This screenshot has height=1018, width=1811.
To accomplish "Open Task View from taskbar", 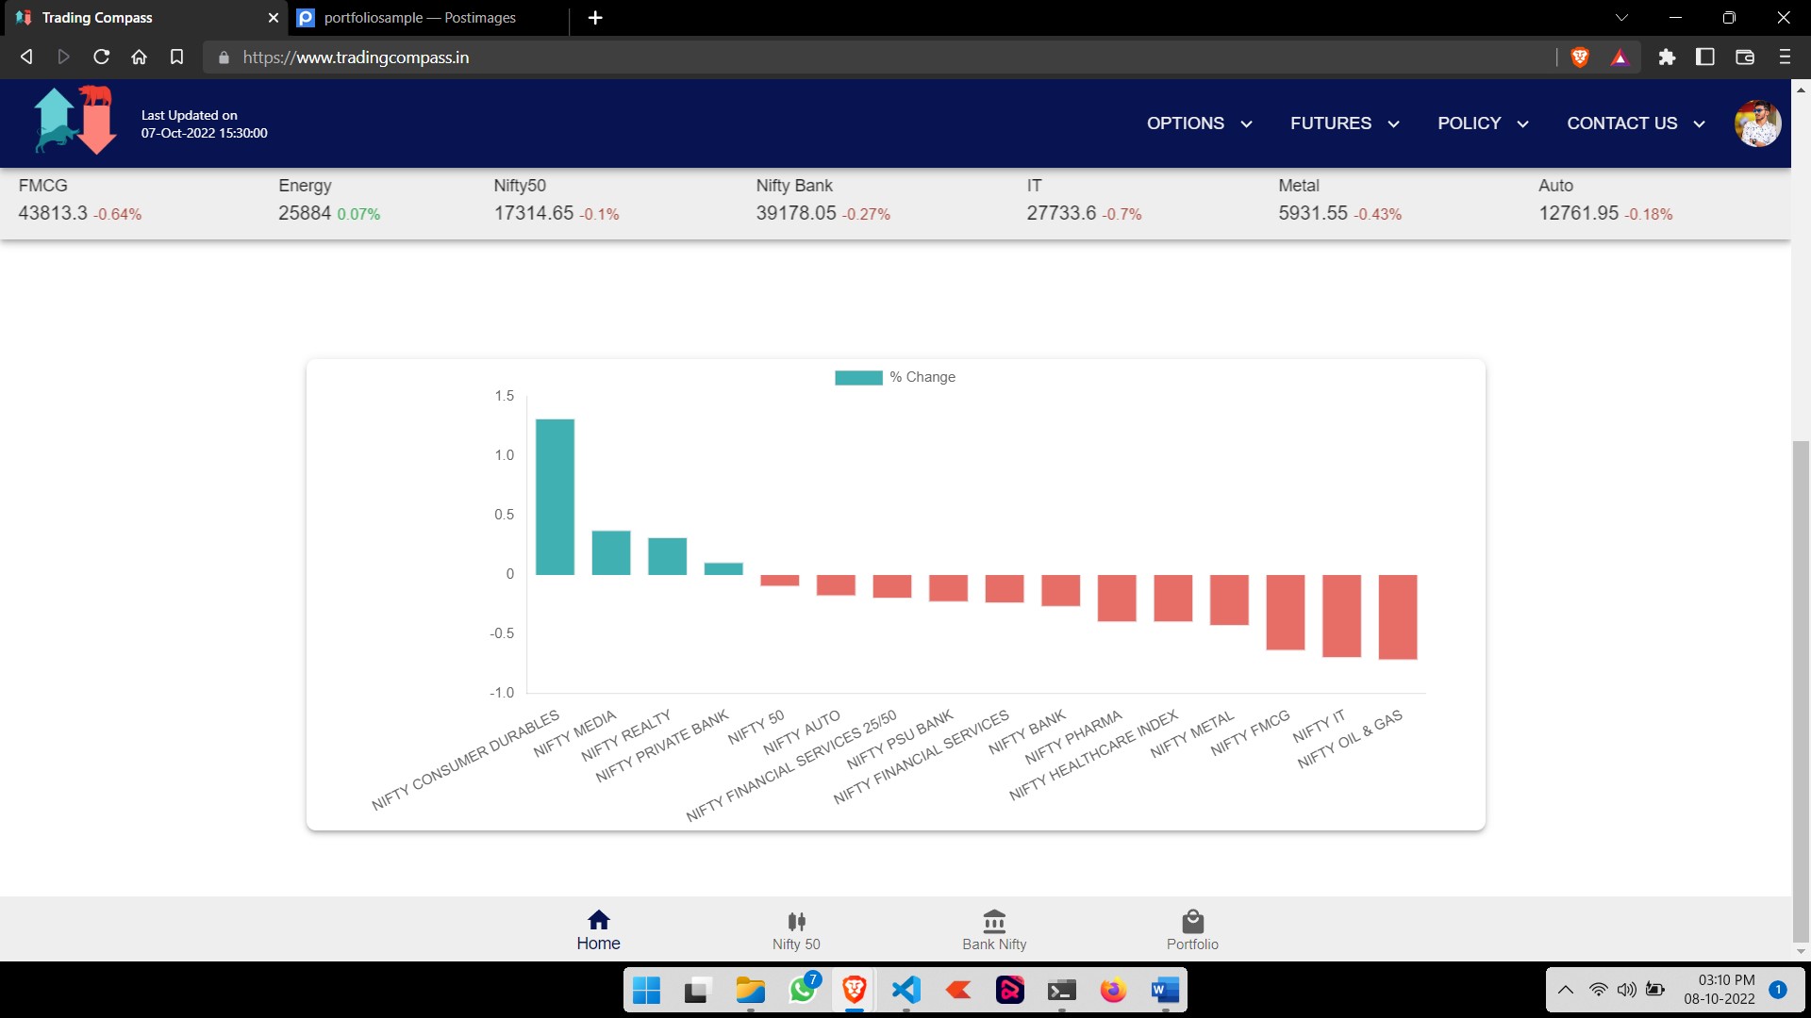I will tap(697, 990).
